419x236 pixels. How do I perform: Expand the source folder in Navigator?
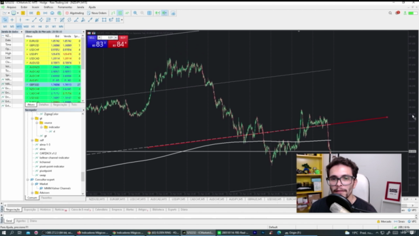coord(37,123)
